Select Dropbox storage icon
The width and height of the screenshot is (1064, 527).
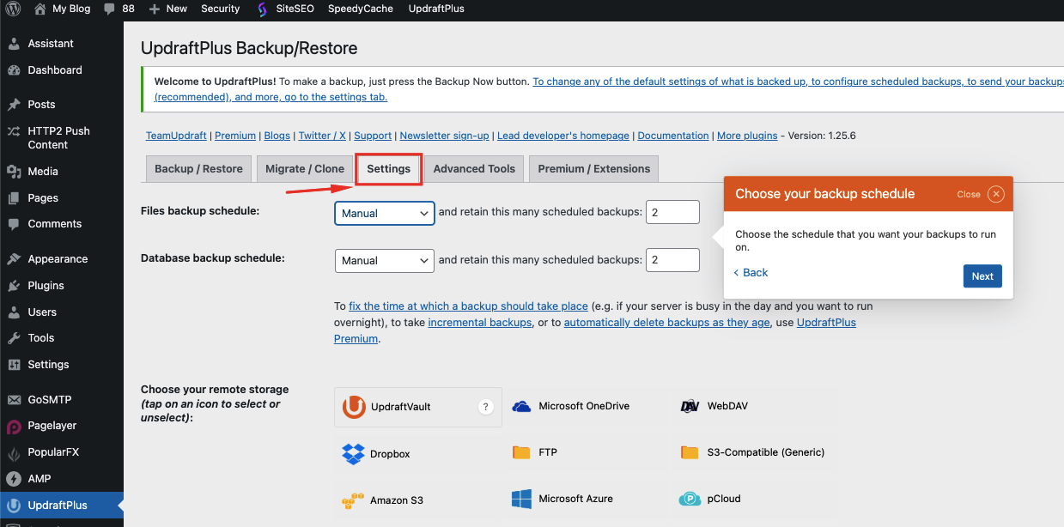pyautogui.click(x=353, y=453)
